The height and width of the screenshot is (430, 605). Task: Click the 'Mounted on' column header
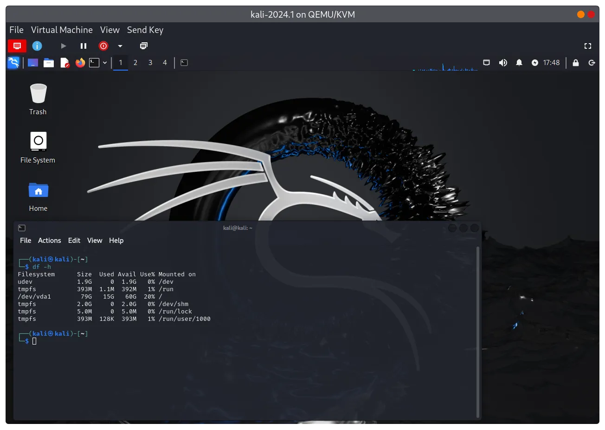[x=177, y=274]
